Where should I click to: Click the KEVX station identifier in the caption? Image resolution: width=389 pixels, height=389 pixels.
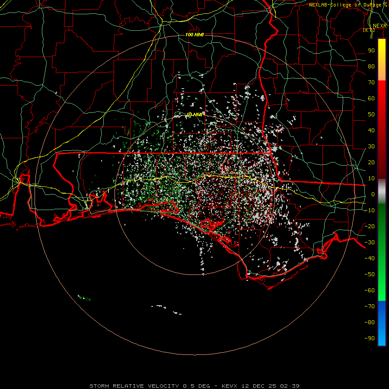[230, 386]
